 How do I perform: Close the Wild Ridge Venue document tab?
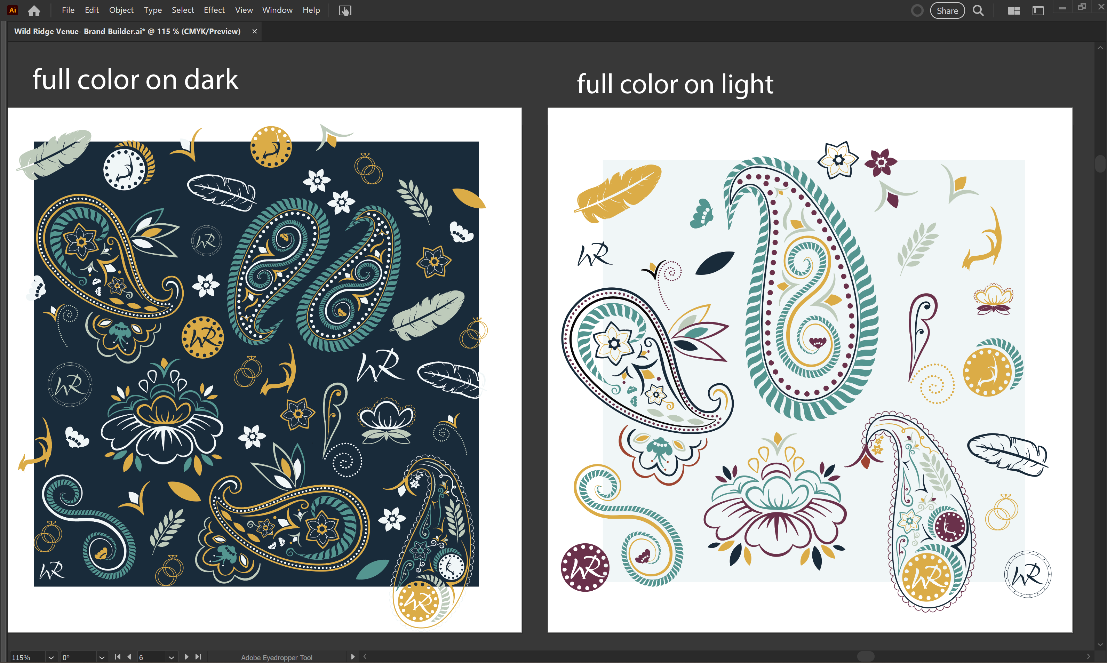click(x=255, y=31)
